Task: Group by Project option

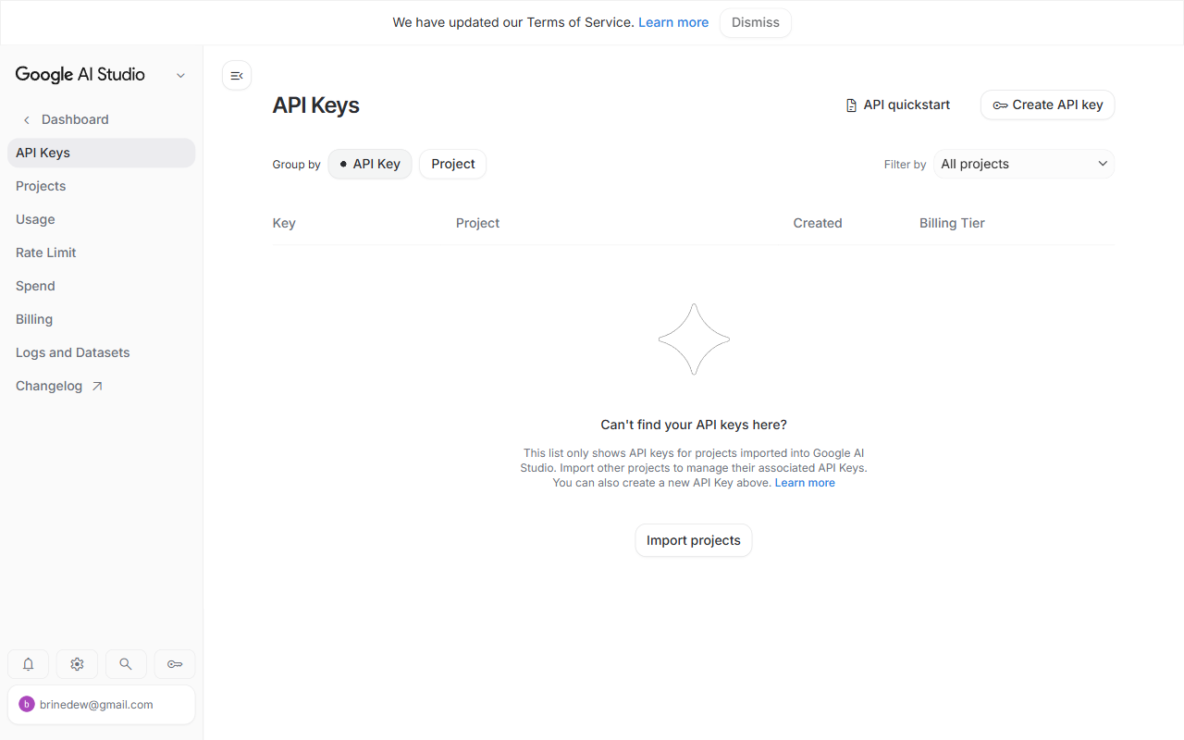Action: 453,164
